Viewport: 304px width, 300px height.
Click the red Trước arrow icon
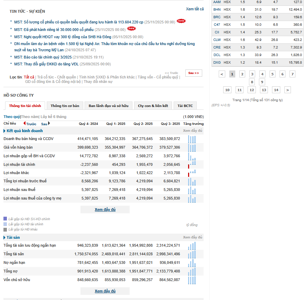(24, 123)
